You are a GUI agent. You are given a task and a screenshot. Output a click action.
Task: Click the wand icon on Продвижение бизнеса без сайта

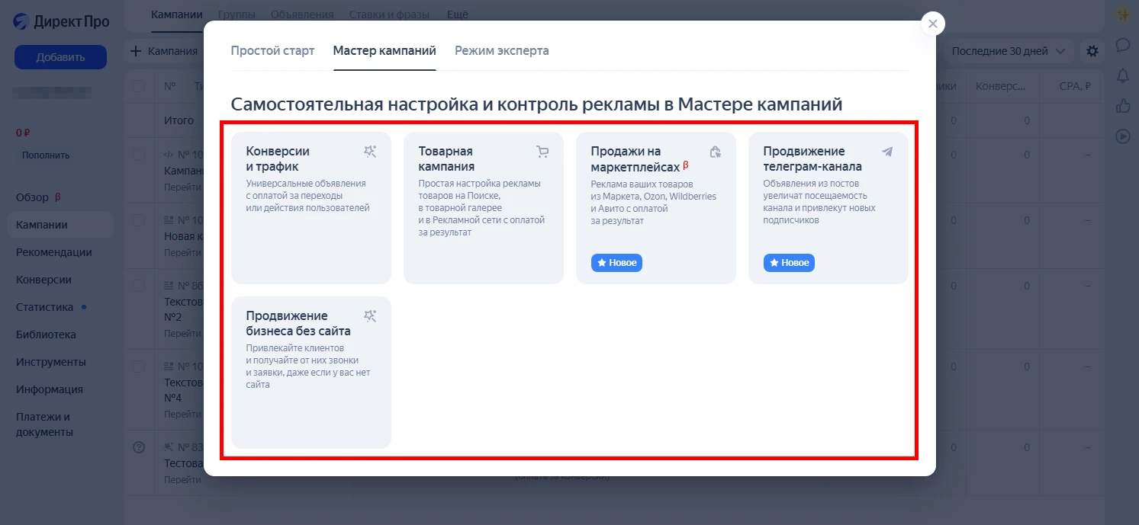(370, 316)
